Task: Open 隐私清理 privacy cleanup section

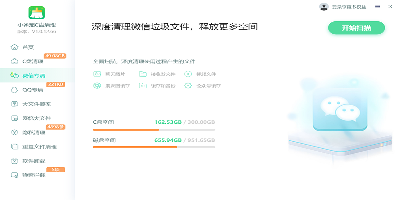Action: (34, 133)
